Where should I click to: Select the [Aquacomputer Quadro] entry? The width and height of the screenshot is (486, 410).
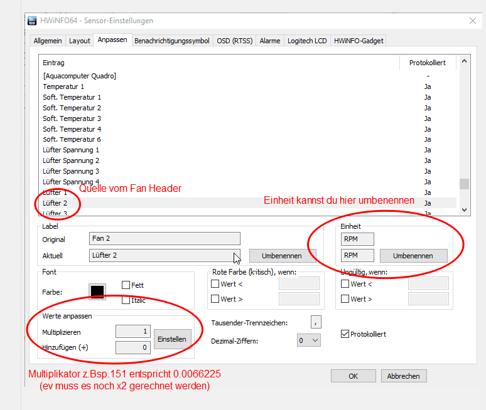point(249,76)
